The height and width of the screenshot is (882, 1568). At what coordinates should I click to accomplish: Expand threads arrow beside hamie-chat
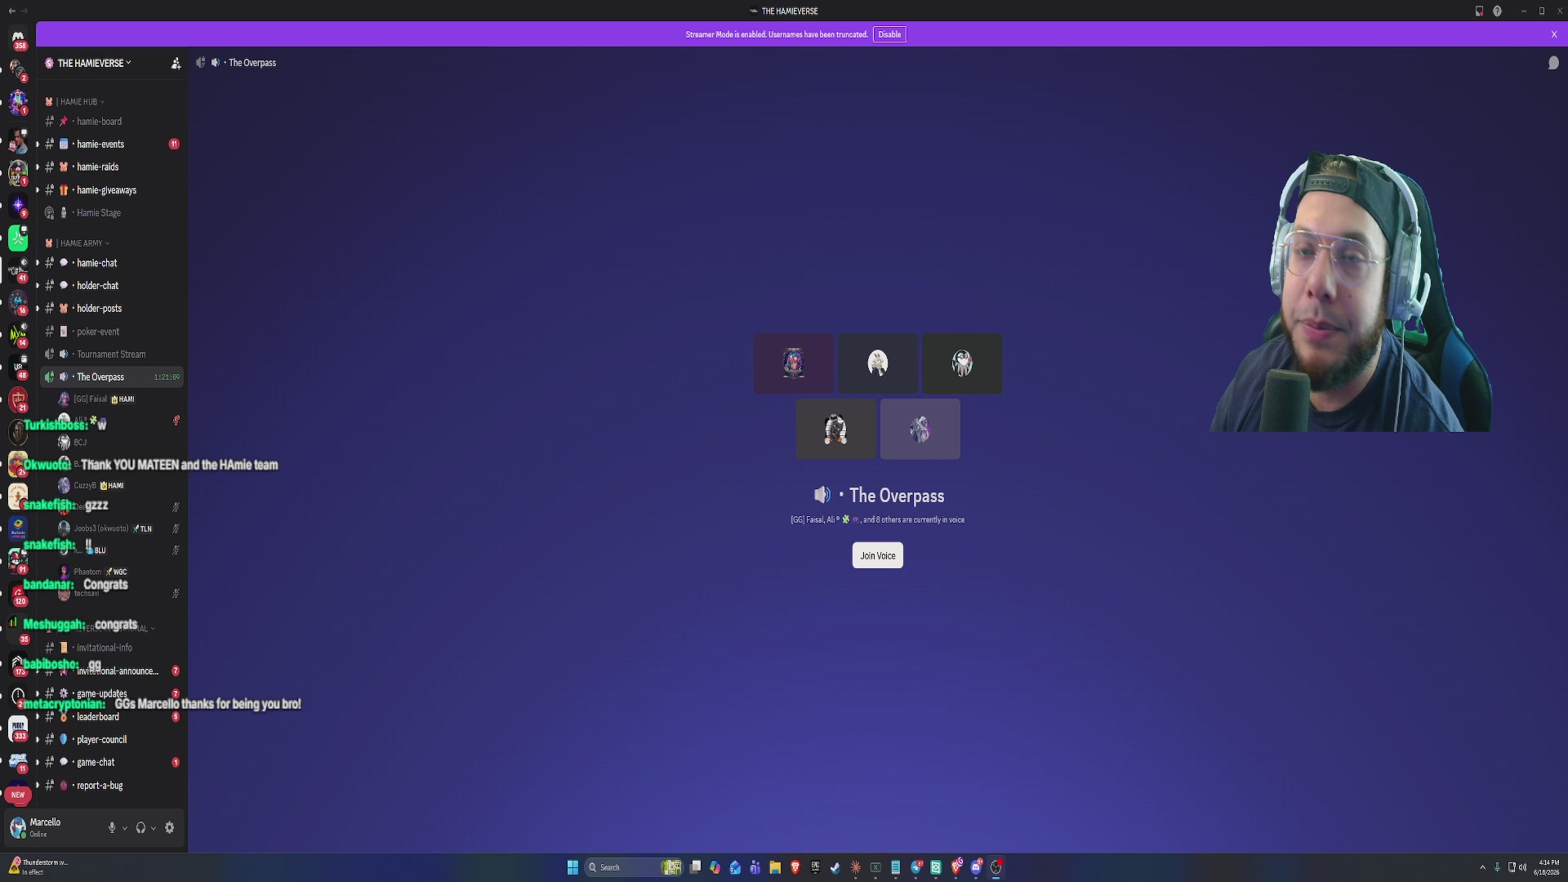(x=37, y=263)
